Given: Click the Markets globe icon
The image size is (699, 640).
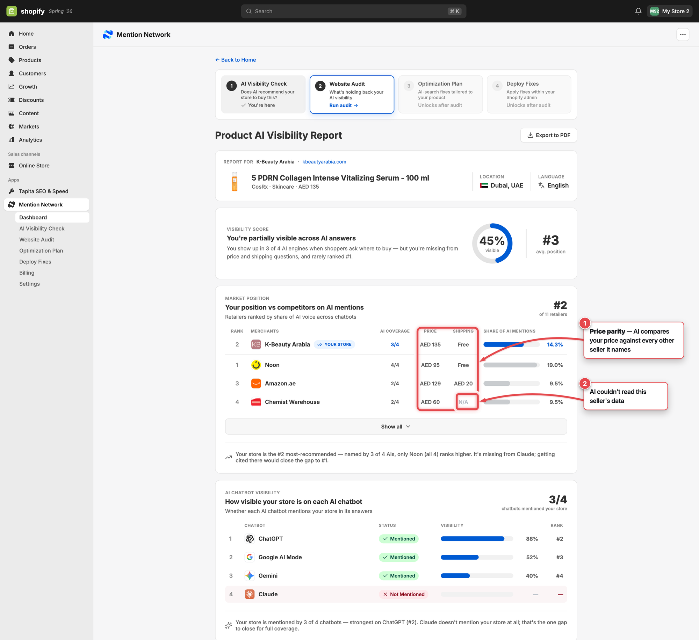Looking at the screenshot, I should pyautogui.click(x=12, y=126).
